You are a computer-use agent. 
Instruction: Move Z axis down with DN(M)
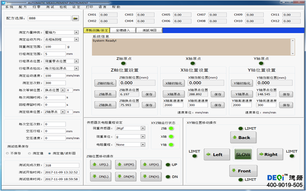[x=126, y=177]
